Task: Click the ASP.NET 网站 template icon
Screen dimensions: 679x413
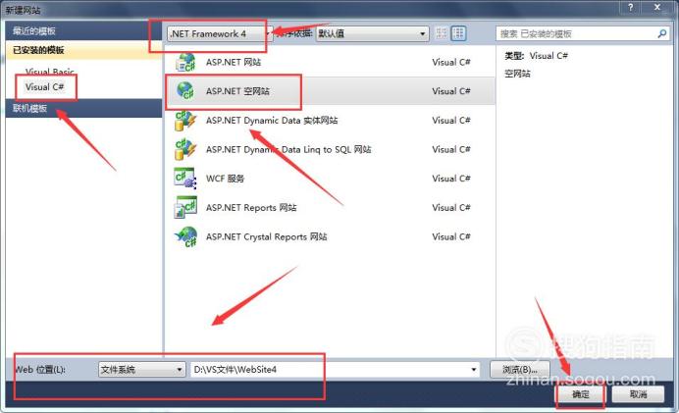Action: 185,63
